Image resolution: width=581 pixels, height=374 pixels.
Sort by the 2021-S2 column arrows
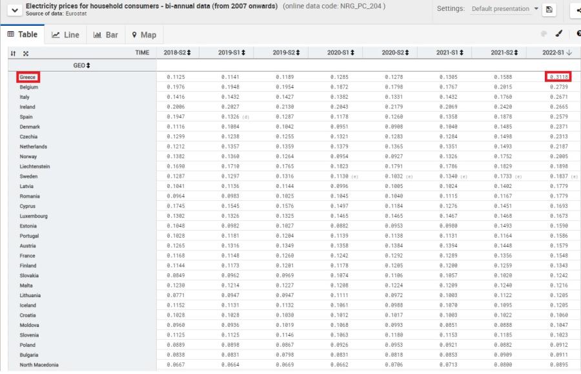[x=516, y=52]
